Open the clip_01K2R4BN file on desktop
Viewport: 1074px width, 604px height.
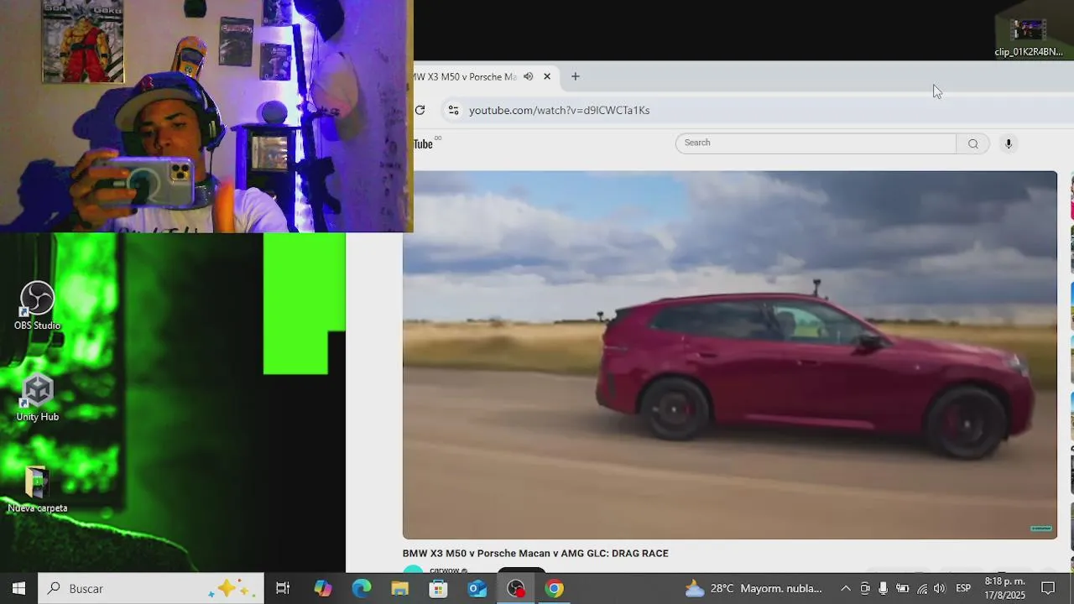[1029, 38]
